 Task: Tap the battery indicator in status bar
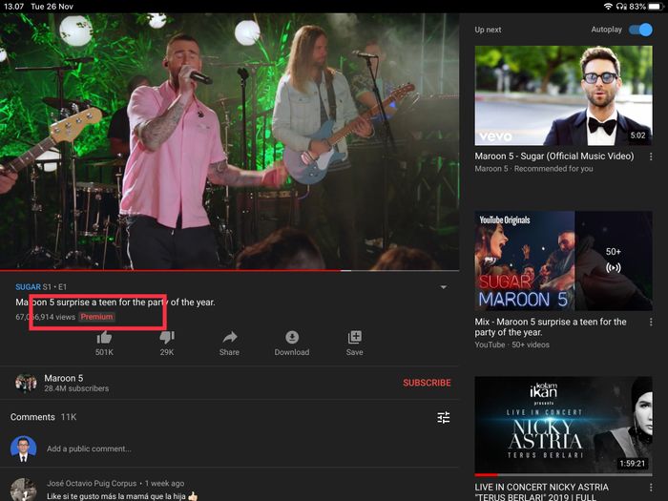657,7
